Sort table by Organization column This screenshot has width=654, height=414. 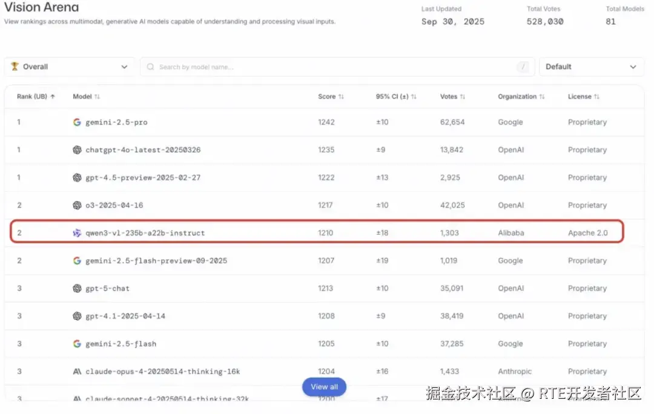coord(521,96)
